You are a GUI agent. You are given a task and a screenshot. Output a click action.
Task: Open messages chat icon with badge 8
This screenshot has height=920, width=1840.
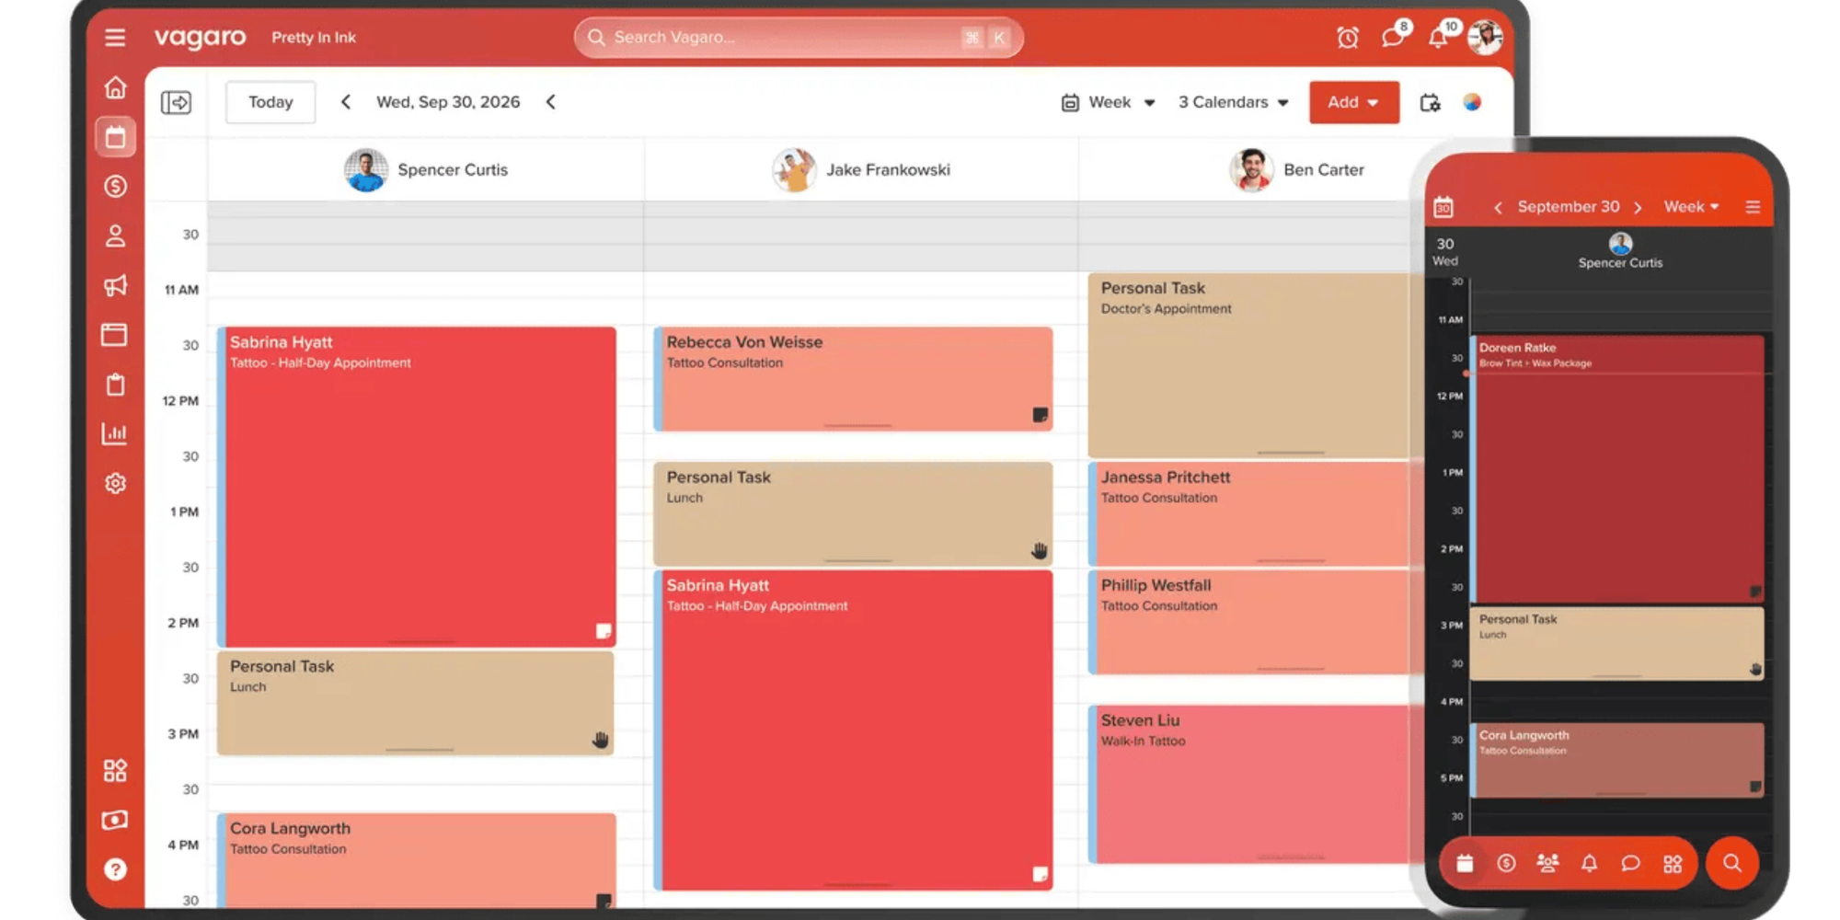click(1392, 38)
